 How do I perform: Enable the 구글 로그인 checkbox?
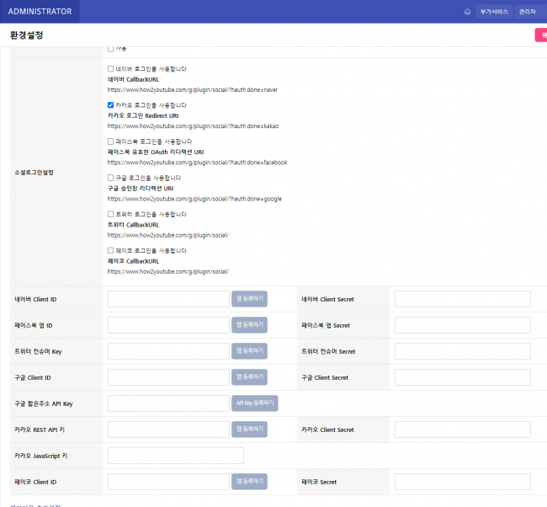pyautogui.click(x=110, y=178)
